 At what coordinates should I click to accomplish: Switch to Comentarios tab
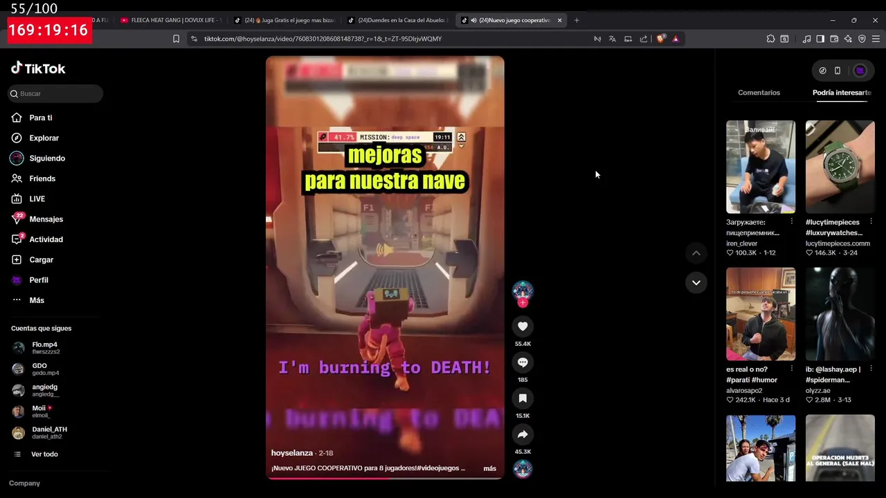pos(759,92)
